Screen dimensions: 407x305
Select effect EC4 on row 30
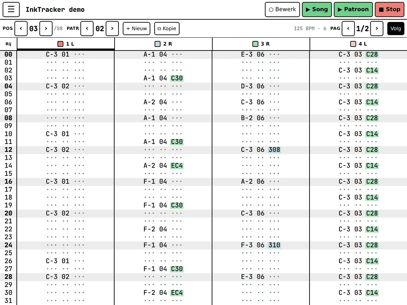[x=177, y=293]
